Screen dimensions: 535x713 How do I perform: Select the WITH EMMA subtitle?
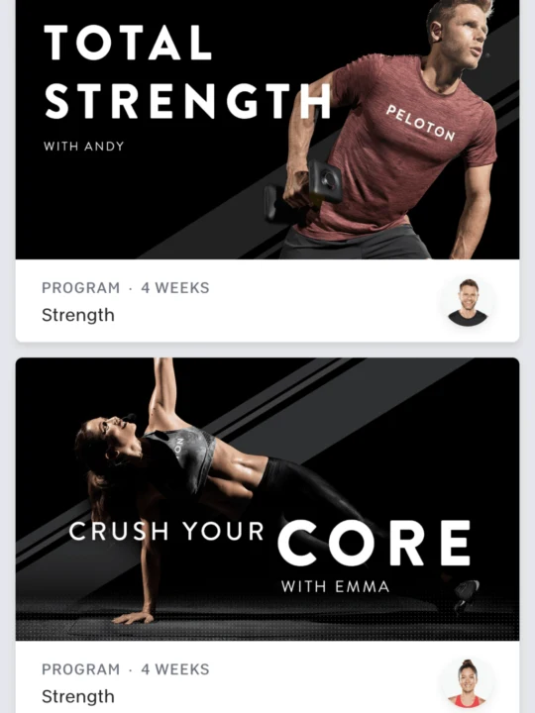[335, 586]
